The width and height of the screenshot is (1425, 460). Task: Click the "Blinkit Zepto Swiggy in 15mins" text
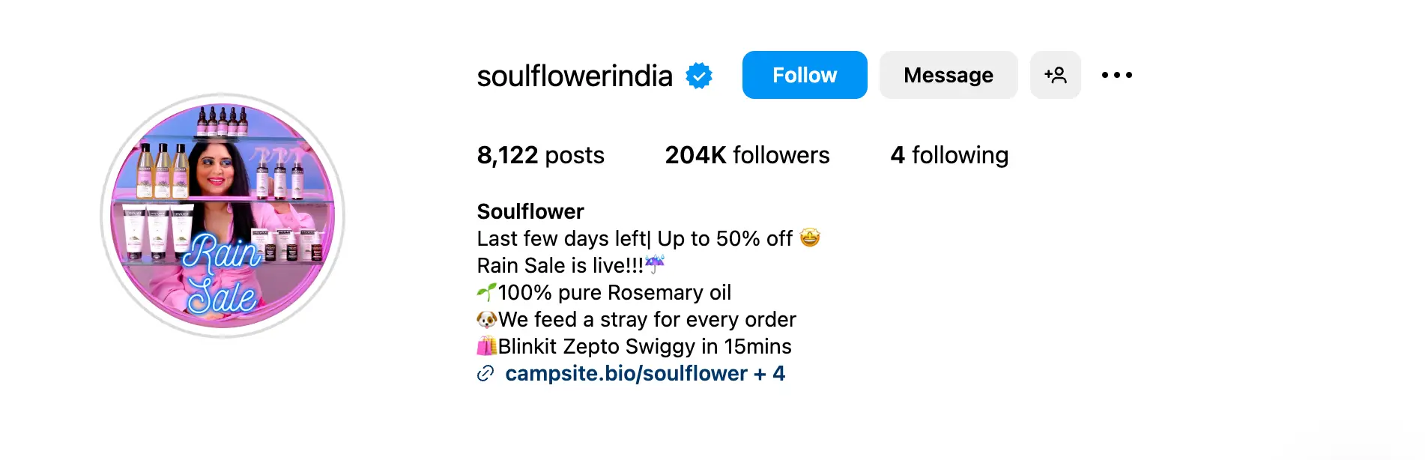644,346
